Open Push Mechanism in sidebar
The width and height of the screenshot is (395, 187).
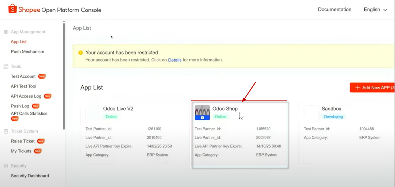pos(27,52)
